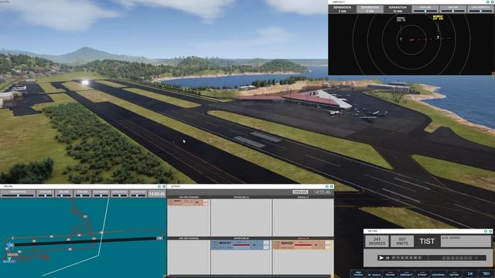Click the ADIRS clock showing 14:55:46

[x=157, y=194]
